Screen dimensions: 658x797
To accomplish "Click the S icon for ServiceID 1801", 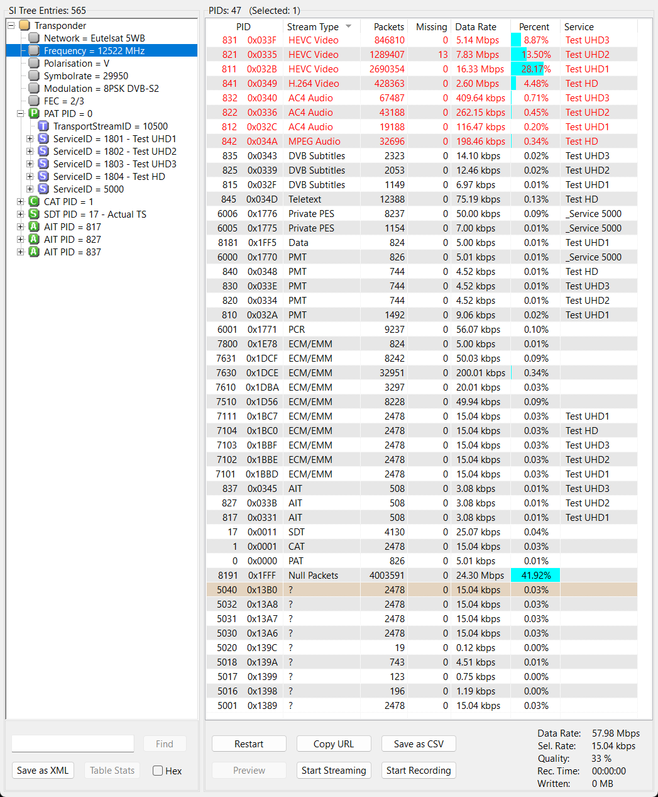I will click(x=43, y=139).
